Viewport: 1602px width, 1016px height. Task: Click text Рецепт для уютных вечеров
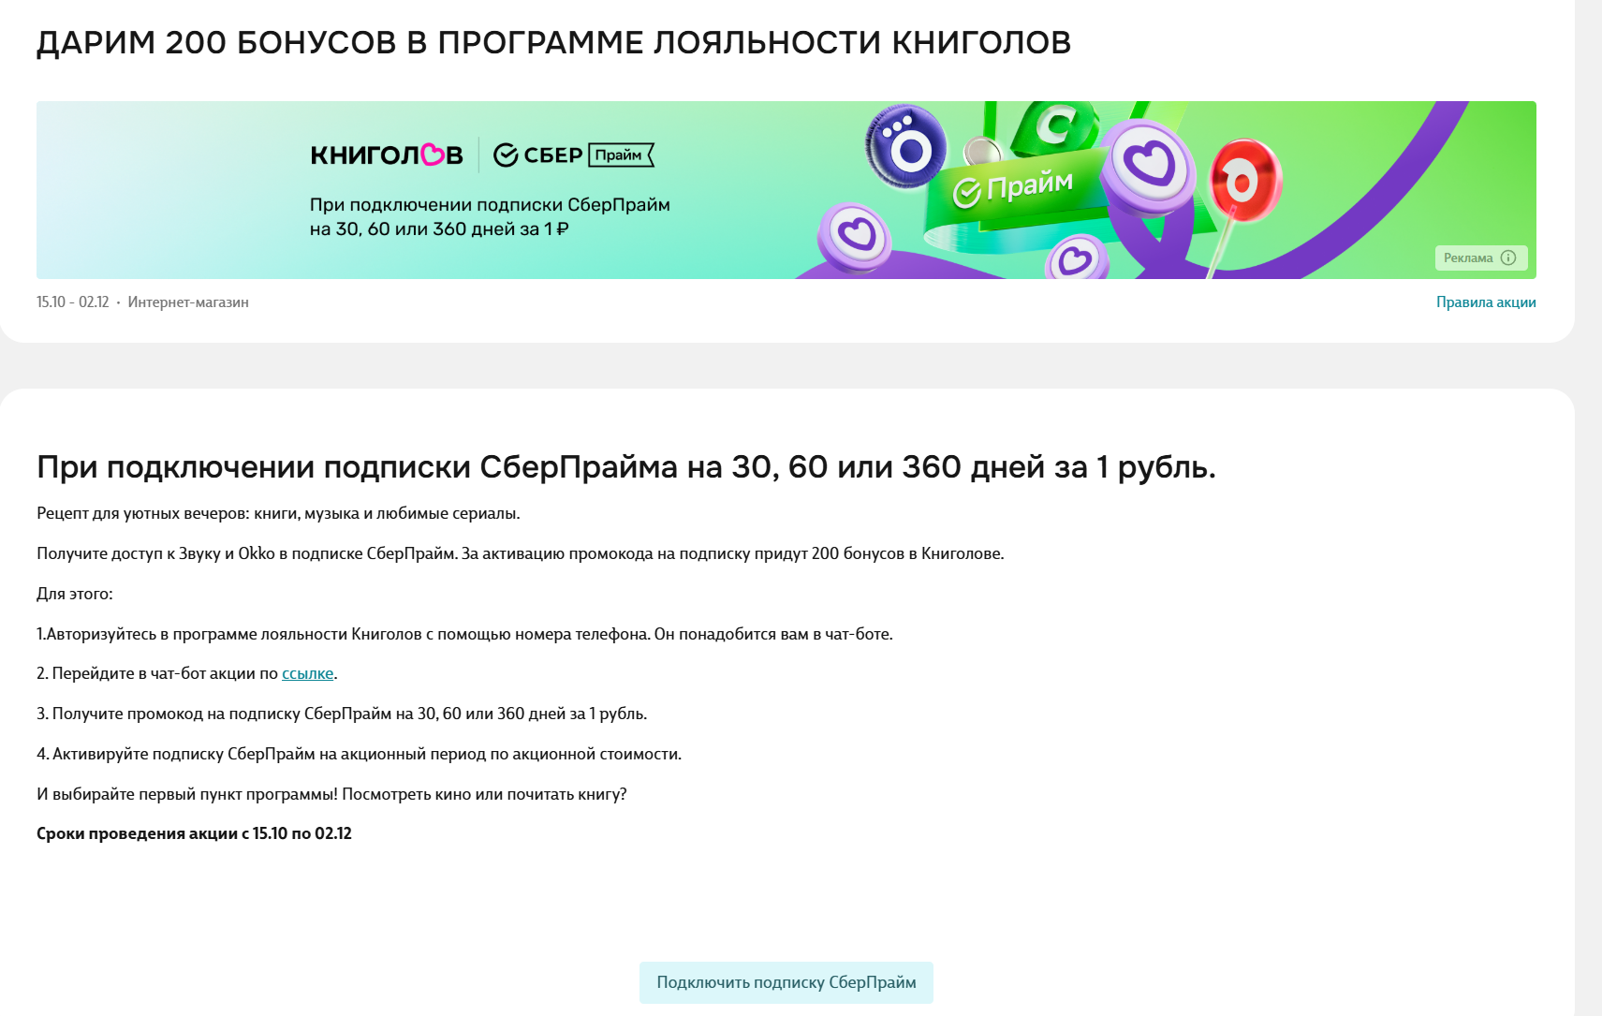tap(278, 513)
